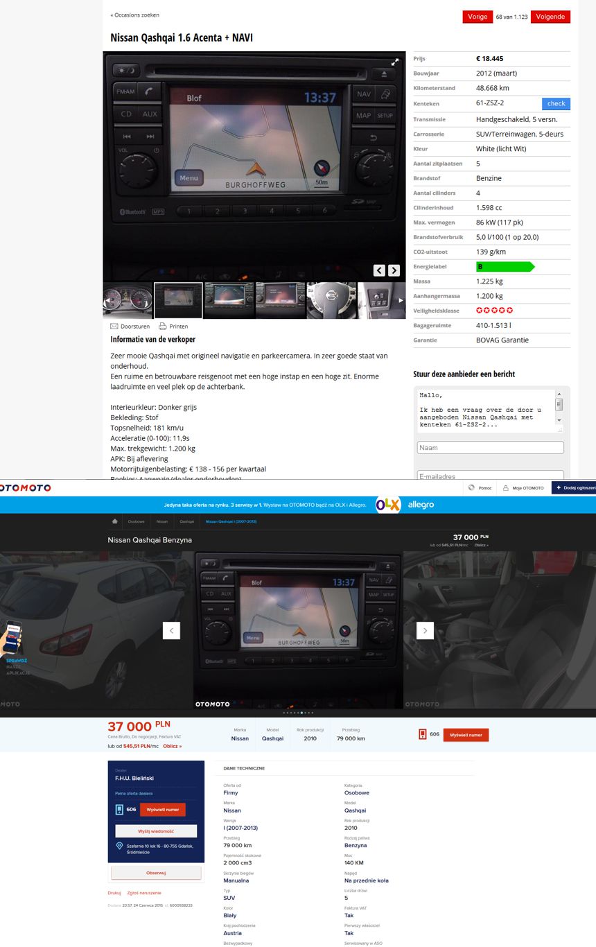The width and height of the screenshot is (596, 947).
Task: Click Benzyna value under Rodzaj paliwa
Action: coord(356,845)
